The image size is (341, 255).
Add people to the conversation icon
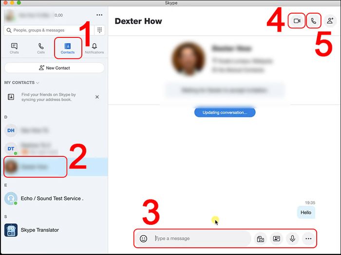[330, 21]
